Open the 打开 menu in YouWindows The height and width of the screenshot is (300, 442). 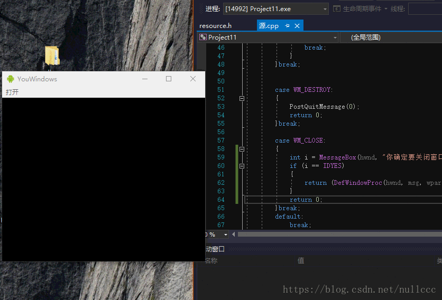[12, 92]
